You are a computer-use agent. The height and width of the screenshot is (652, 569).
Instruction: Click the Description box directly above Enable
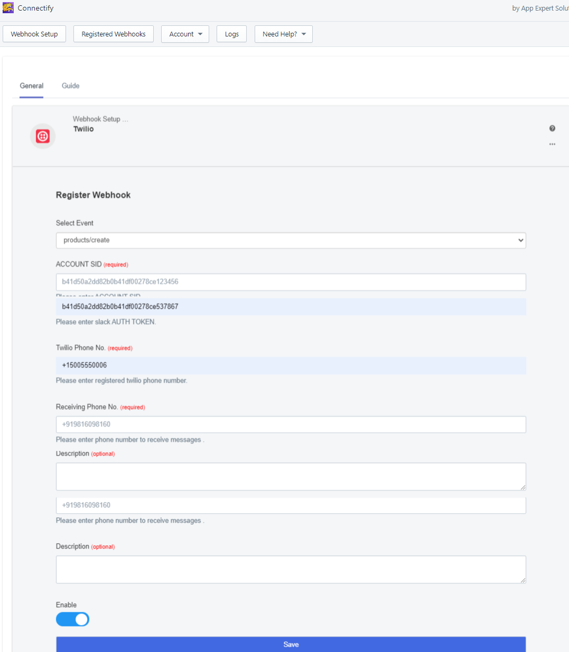coord(291,570)
